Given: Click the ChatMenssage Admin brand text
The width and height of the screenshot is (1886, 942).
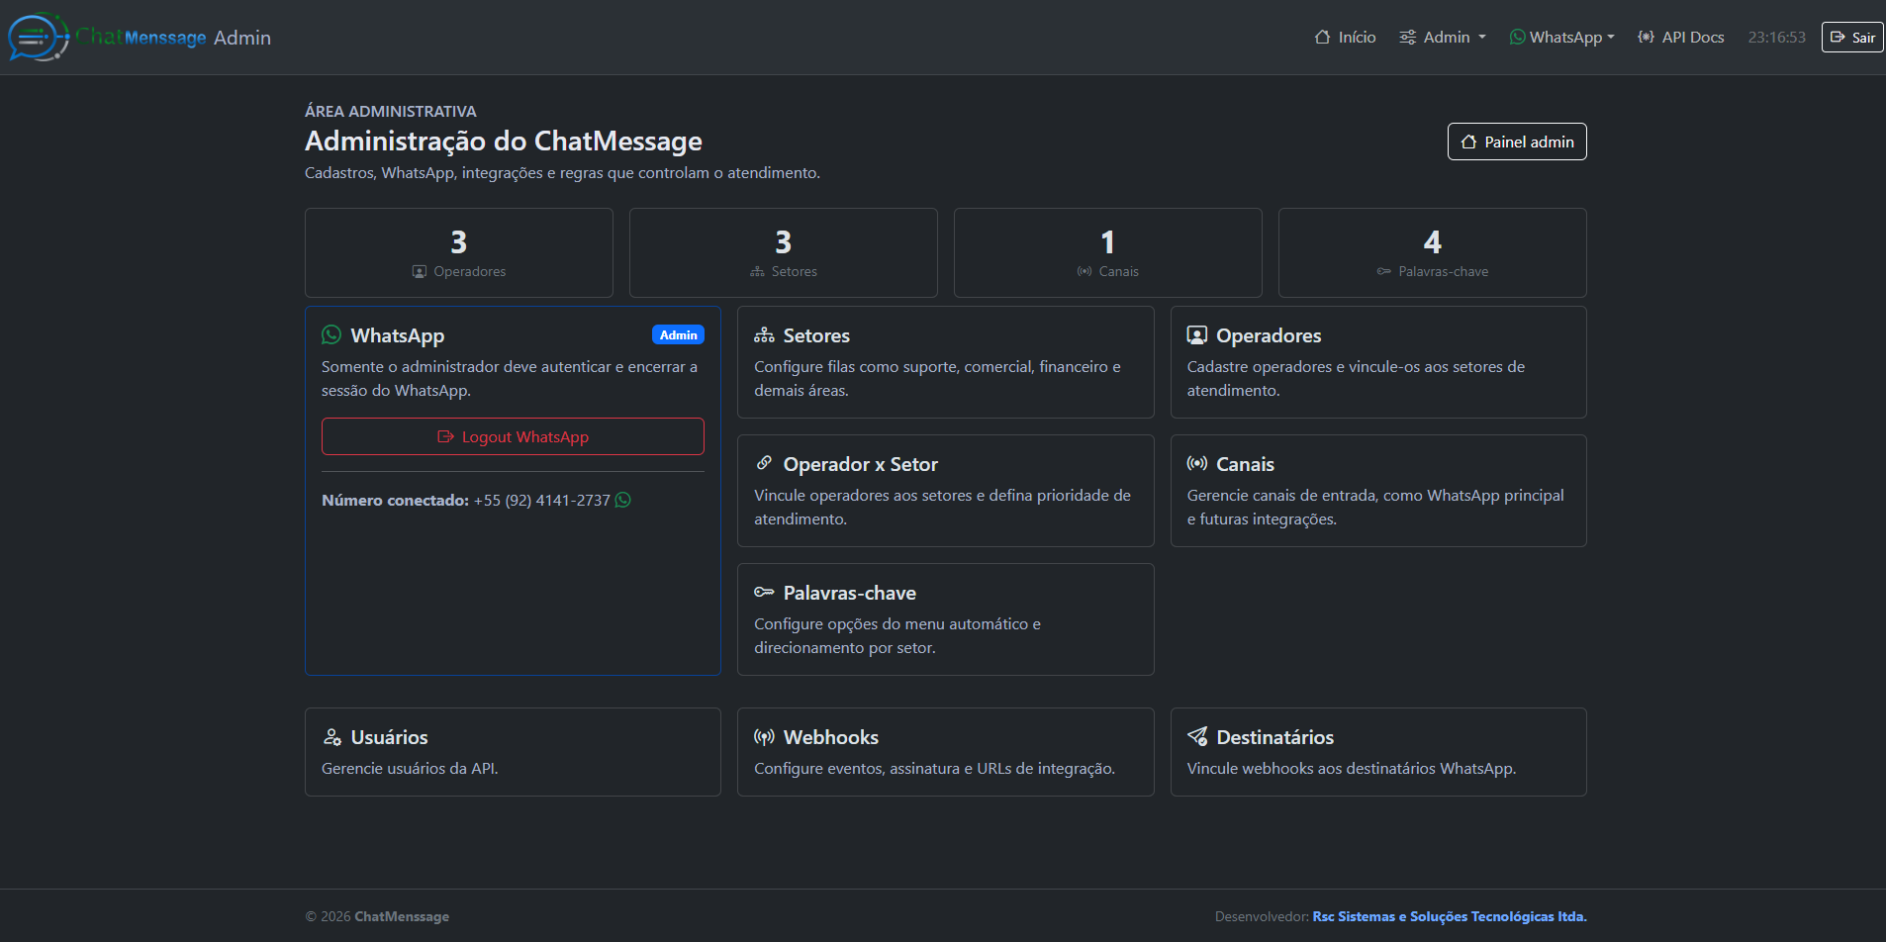Looking at the screenshot, I should pyautogui.click(x=173, y=38).
